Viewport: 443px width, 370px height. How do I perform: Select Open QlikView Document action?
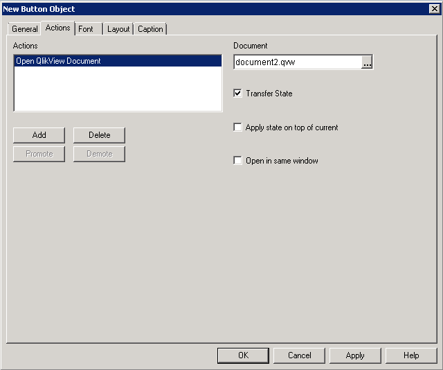coord(118,61)
